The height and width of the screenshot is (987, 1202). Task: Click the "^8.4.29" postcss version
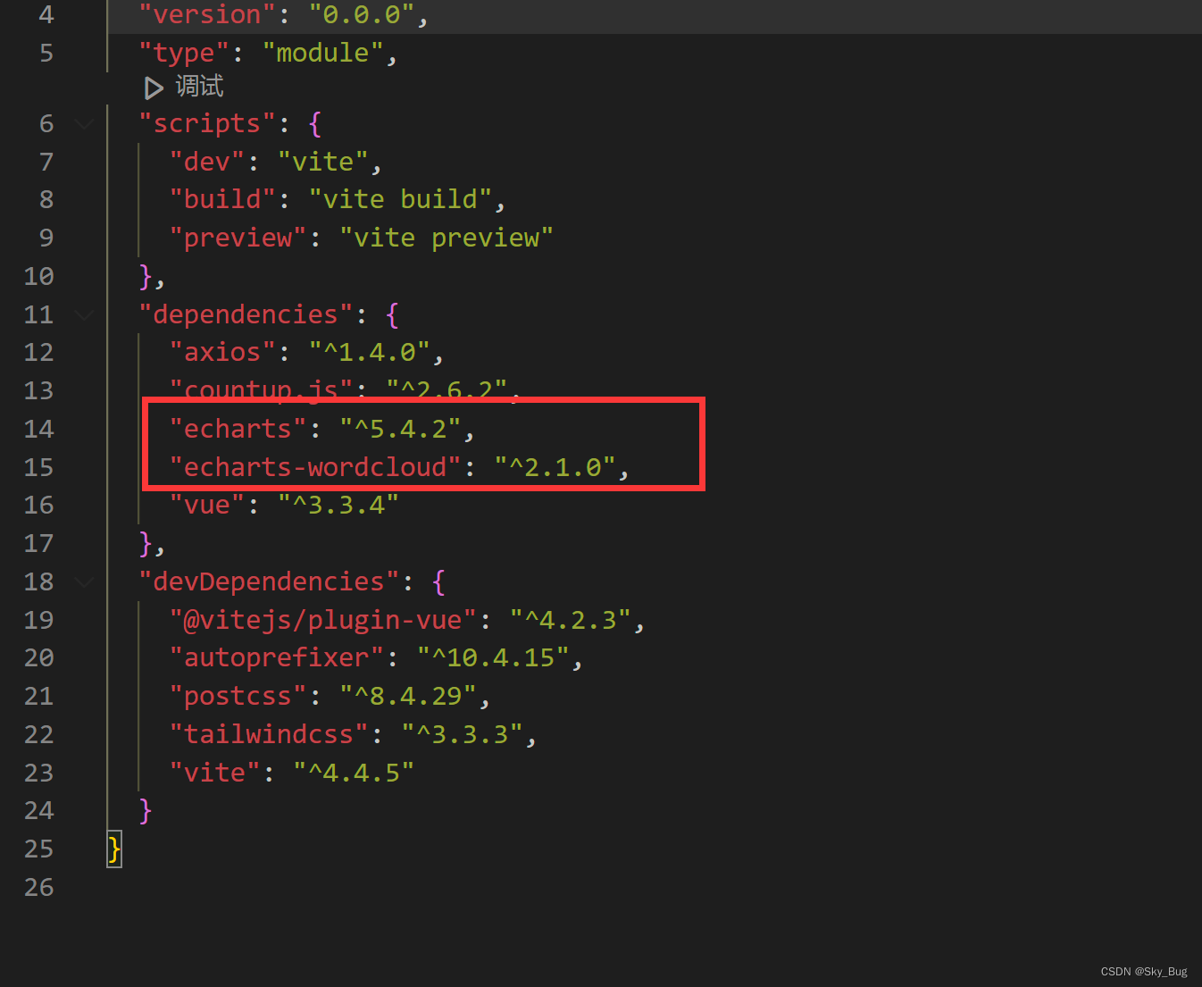coord(408,696)
